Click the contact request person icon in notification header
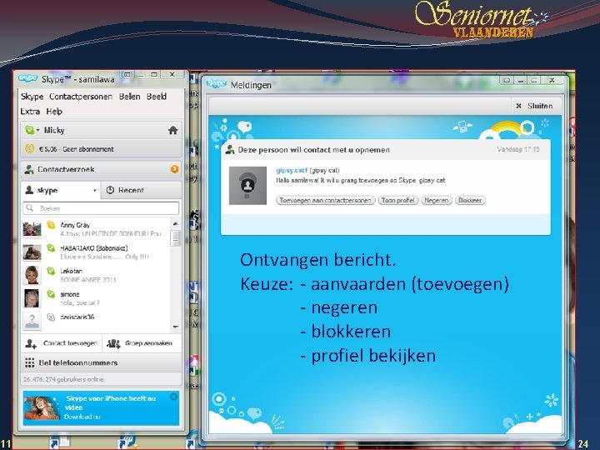Viewport: 600px width, 450px height. tap(230, 150)
